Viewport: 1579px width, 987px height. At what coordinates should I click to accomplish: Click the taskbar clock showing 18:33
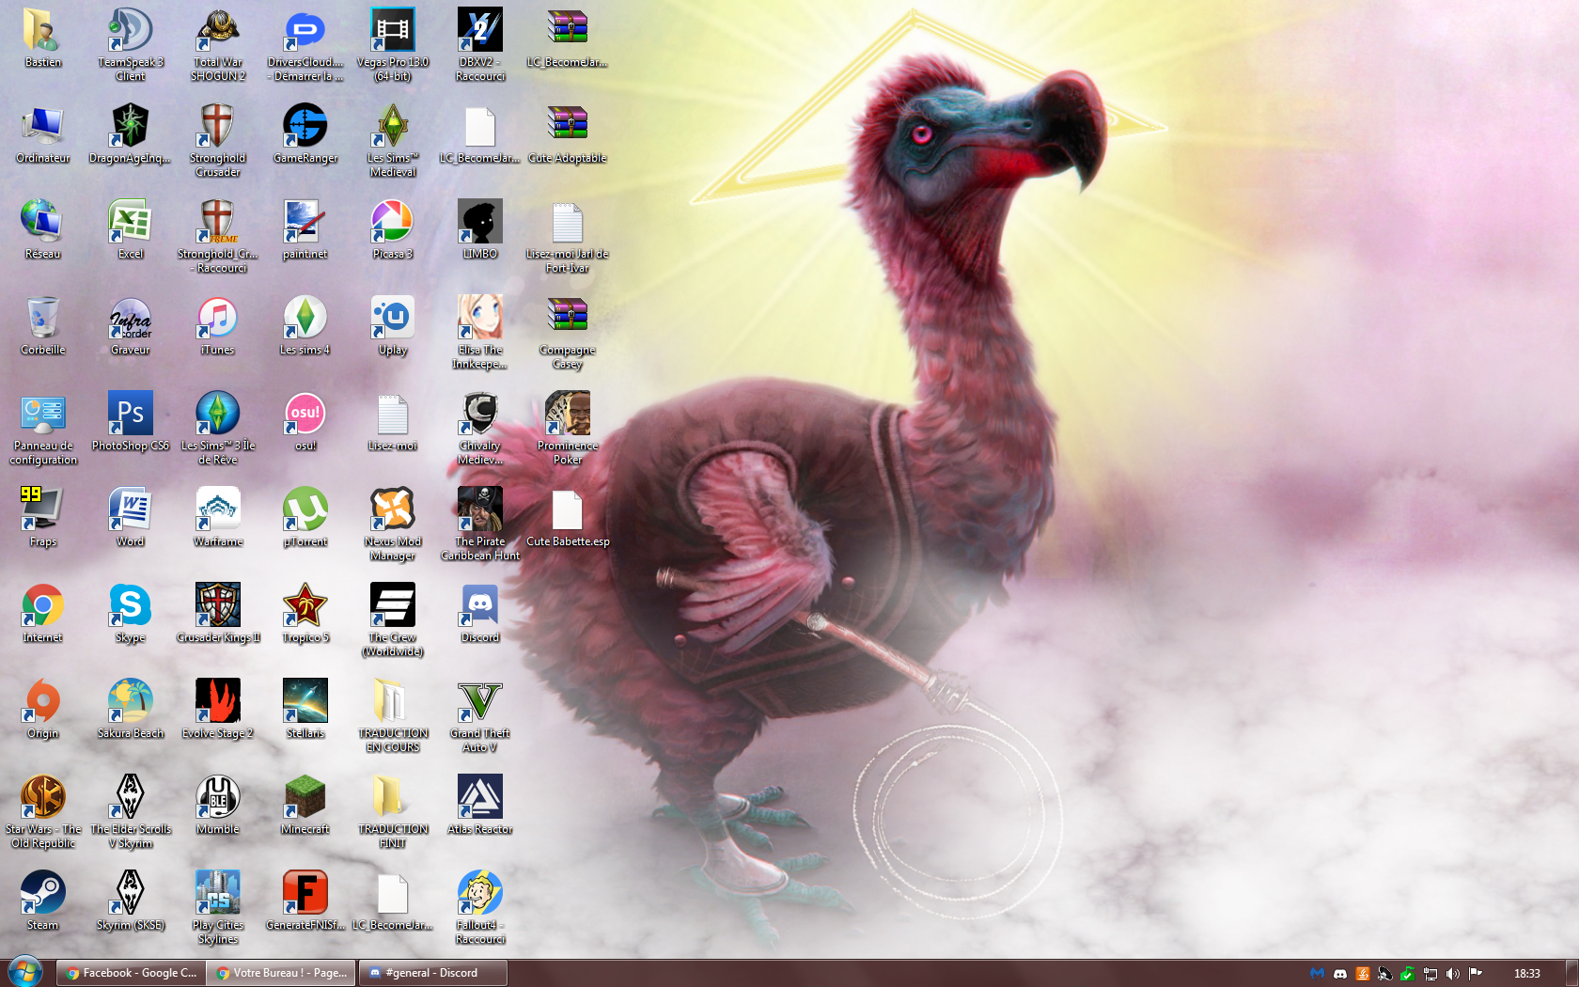[x=1526, y=974]
